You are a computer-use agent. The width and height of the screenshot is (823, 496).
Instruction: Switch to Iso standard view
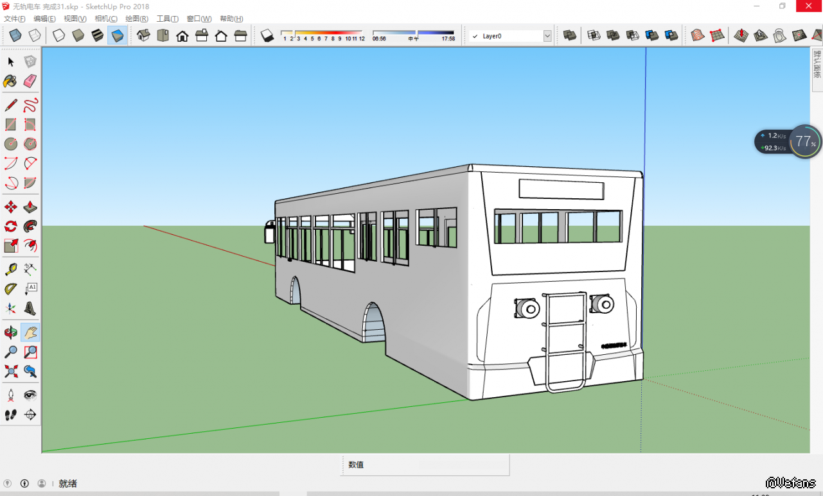click(143, 35)
